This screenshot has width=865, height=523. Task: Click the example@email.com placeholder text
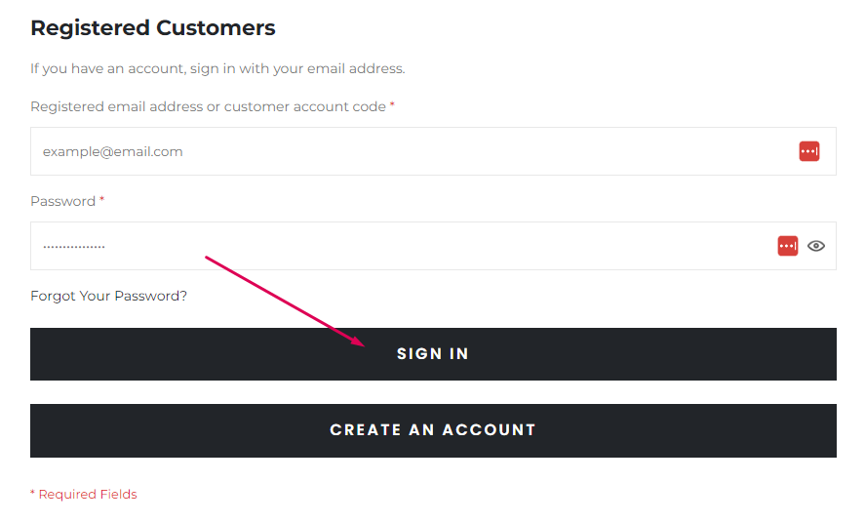[112, 151]
